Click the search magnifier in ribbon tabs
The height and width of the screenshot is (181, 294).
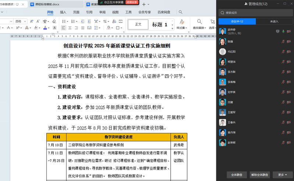pos(181,12)
